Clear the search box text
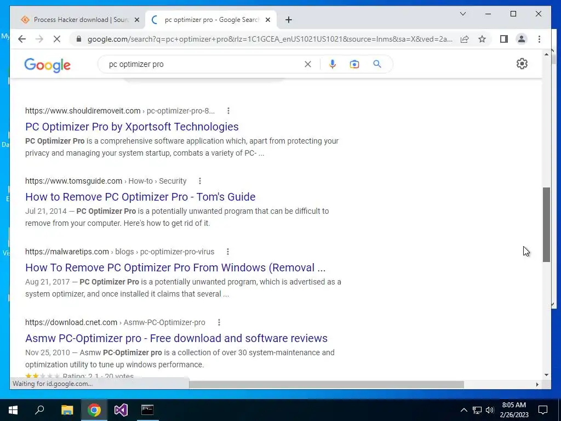 [308, 64]
